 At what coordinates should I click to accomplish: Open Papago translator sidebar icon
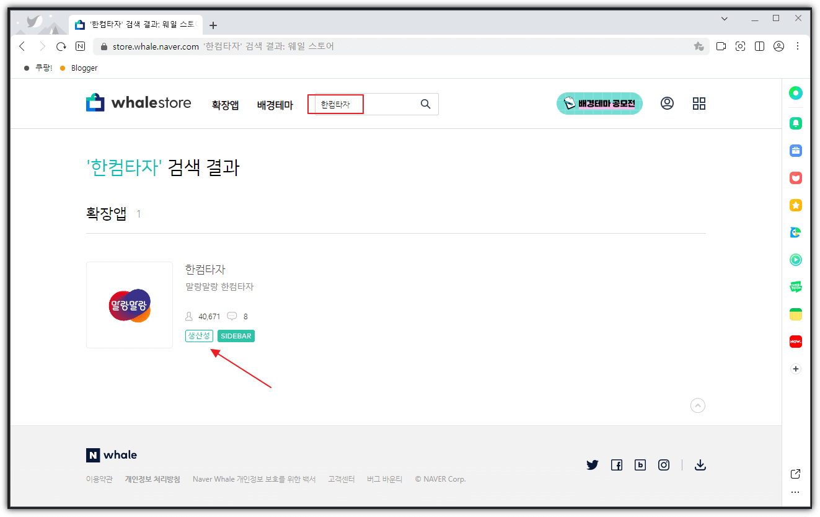(x=796, y=232)
